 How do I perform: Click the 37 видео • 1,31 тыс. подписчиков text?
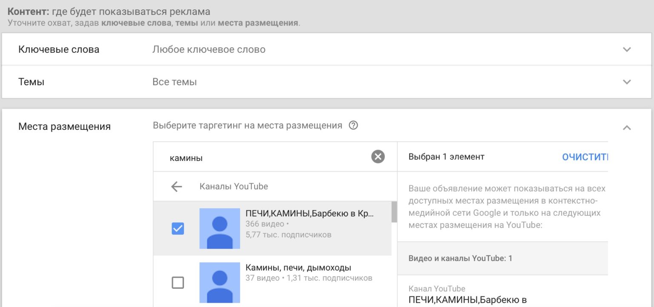(x=309, y=278)
